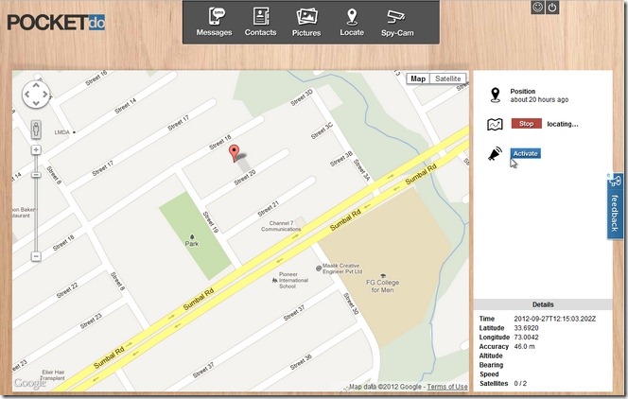628x399 pixels.
Task: Click the accuracy value 46.0 m
Action: (x=524, y=347)
